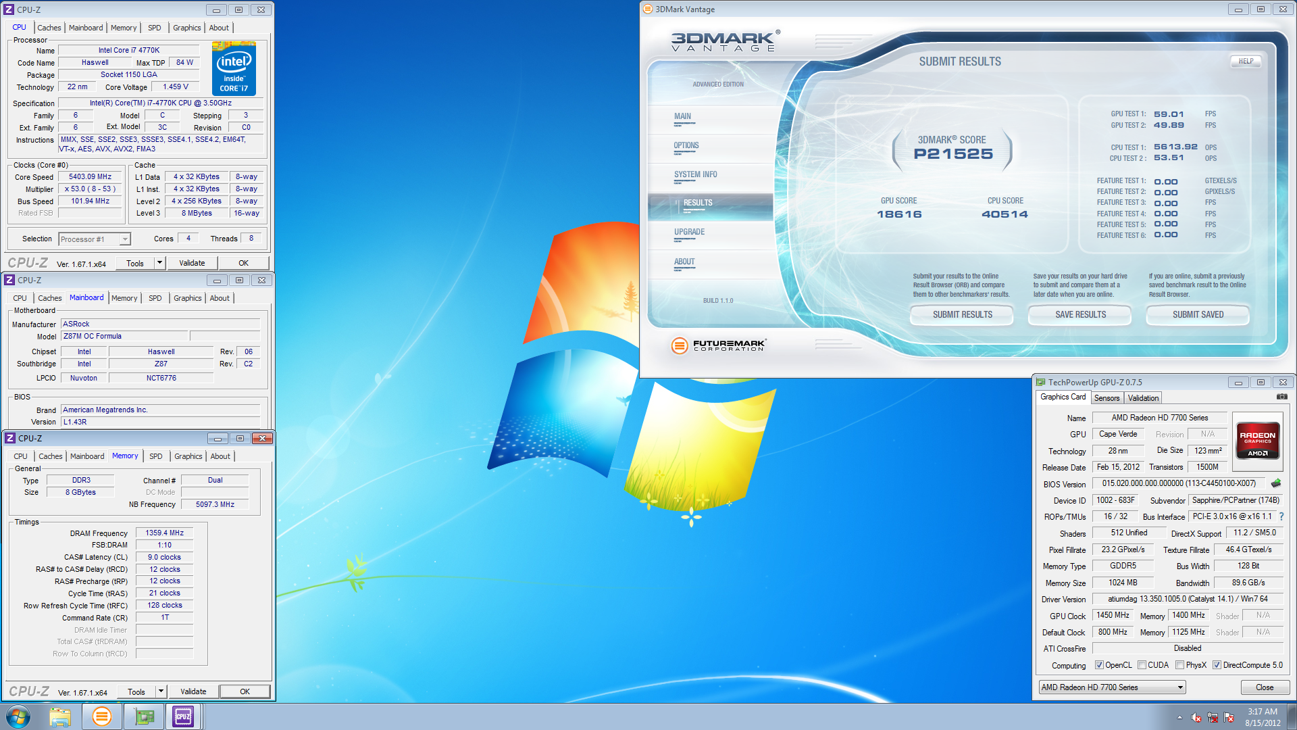Click the Futuremark Corporation logo
This screenshot has height=730, width=1297.
718,345
